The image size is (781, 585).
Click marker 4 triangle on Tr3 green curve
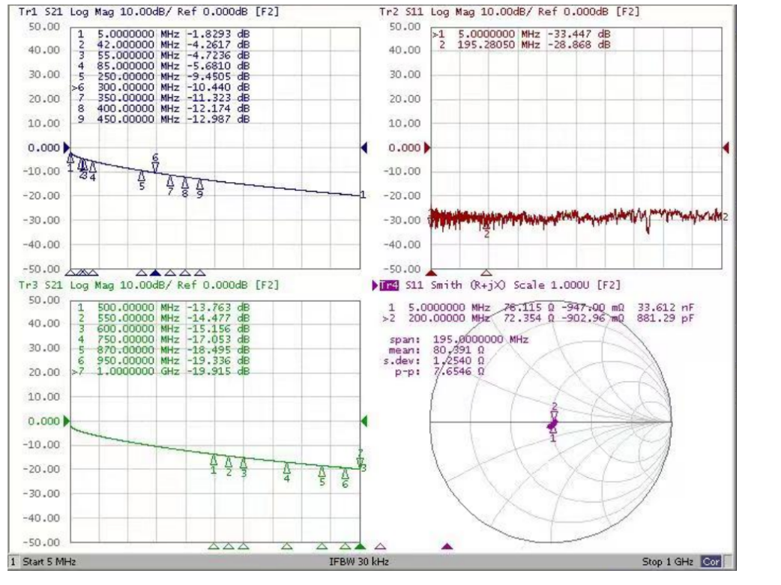287,468
